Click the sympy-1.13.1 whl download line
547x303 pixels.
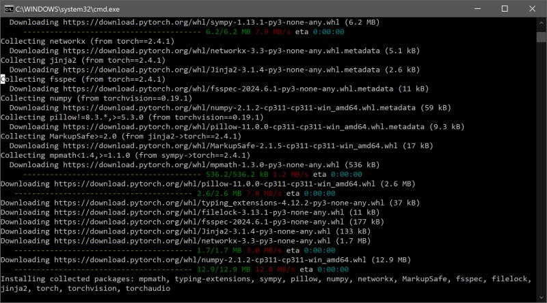[x=194, y=23]
